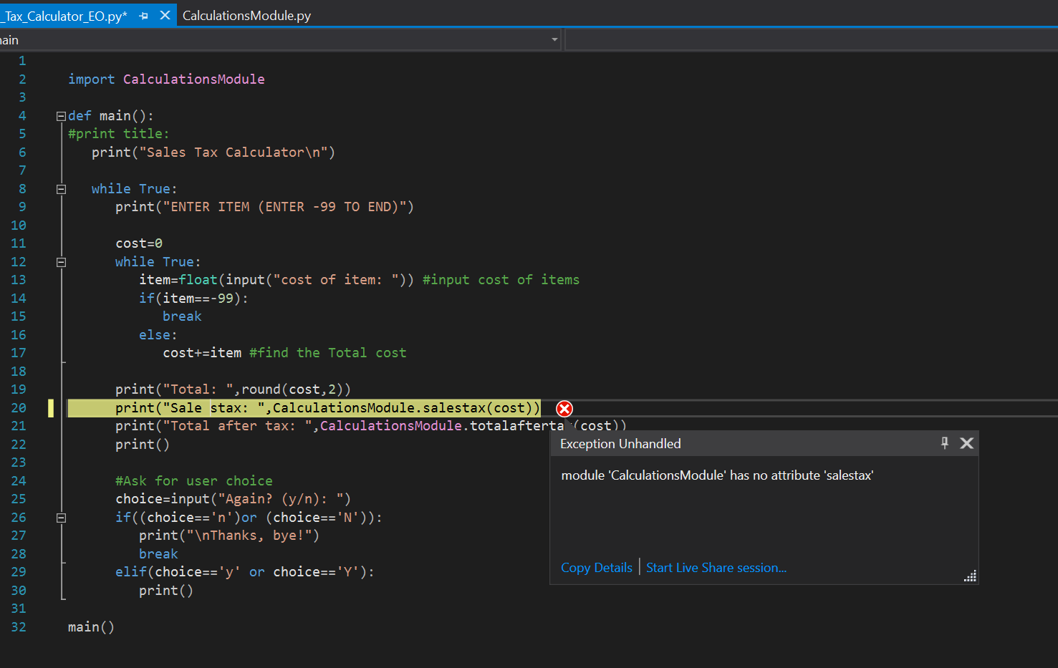Collapse the outer while True block
The width and height of the screenshot is (1058, 668).
coord(61,189)
